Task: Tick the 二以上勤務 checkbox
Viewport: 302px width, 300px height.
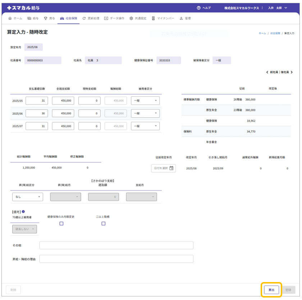Action: 103,224
